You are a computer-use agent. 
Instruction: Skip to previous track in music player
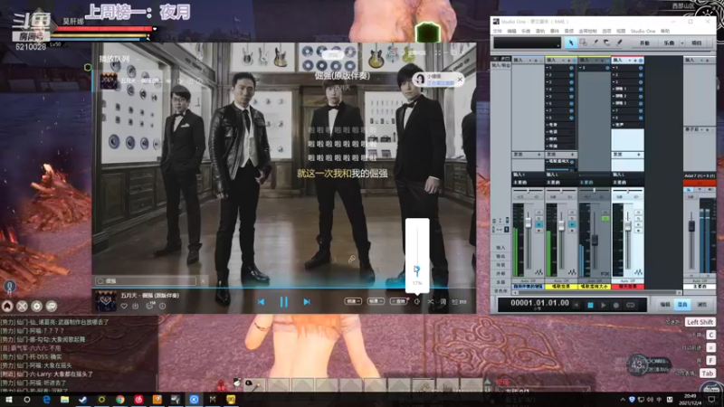coord(261,302)
